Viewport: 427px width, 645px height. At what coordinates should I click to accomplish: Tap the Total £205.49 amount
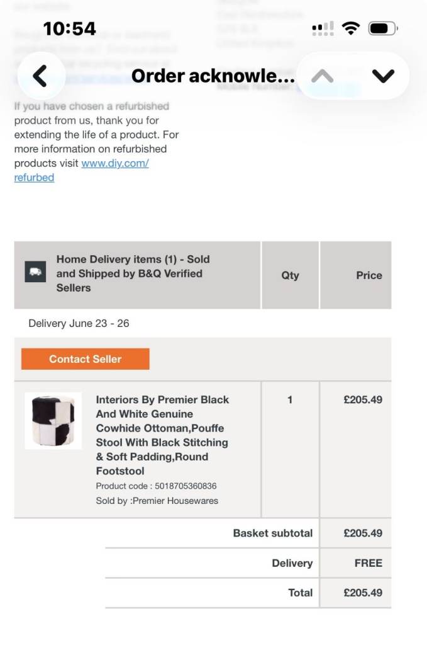pos(363,593)
